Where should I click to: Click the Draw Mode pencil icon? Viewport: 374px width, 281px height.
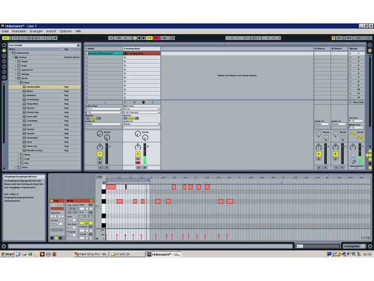[x=173, y=38]
